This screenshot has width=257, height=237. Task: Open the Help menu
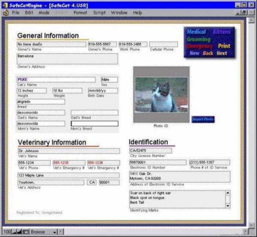[x=138, y=12]
